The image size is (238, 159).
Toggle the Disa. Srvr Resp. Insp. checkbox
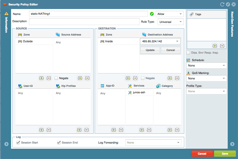(x=188, y=53)
